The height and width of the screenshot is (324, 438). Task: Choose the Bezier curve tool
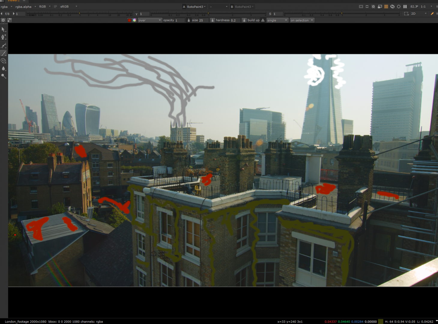pyautogui.click(x=3, y=46)
